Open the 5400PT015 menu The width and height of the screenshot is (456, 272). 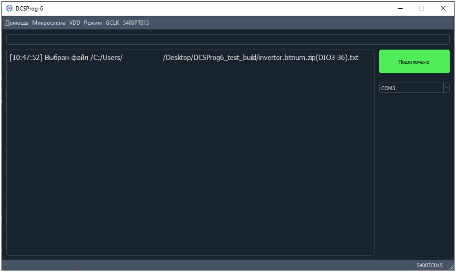point(136,23)
